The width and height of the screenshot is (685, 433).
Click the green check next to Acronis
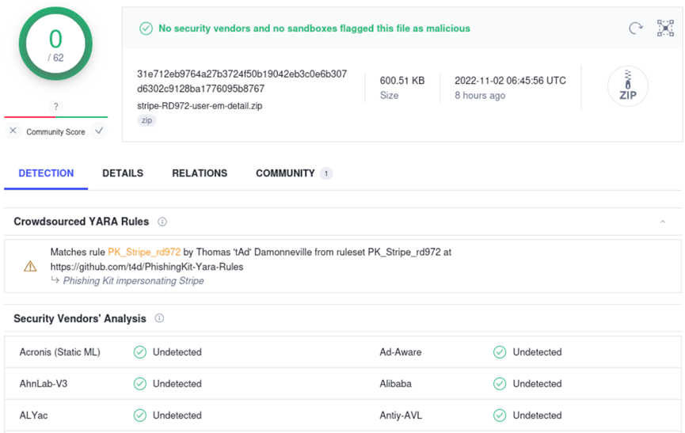click(x=140, y=352)
